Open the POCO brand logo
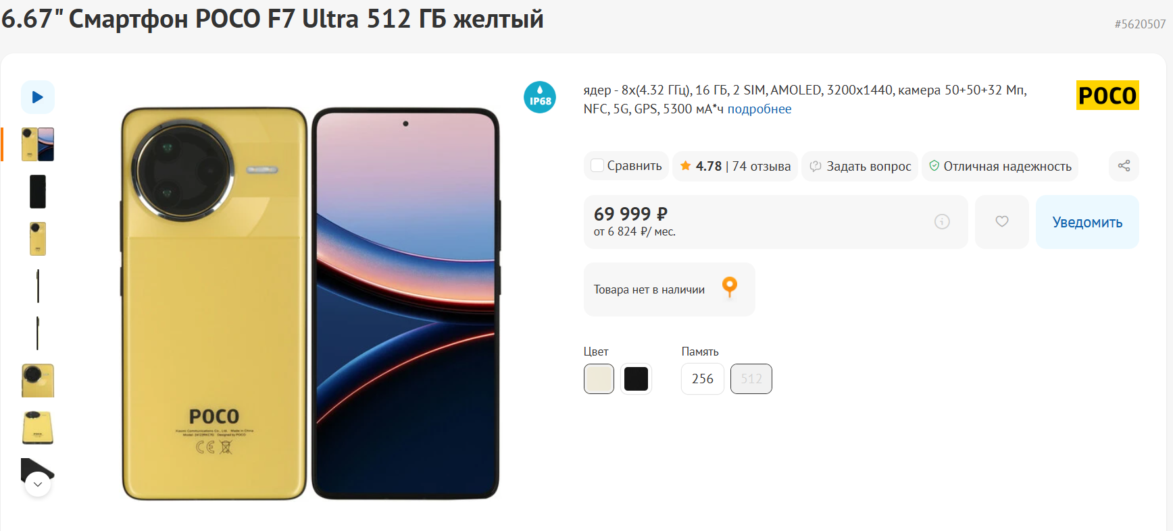Viewport: 1173px width, 531px height. pyautogui.click(x=1107, y=95)
